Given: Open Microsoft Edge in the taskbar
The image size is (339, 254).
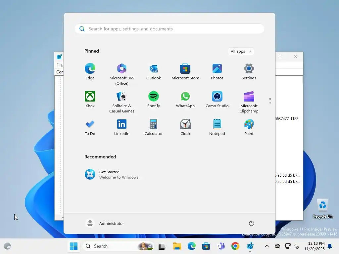Looking at the screenshot, I should 192,246.
